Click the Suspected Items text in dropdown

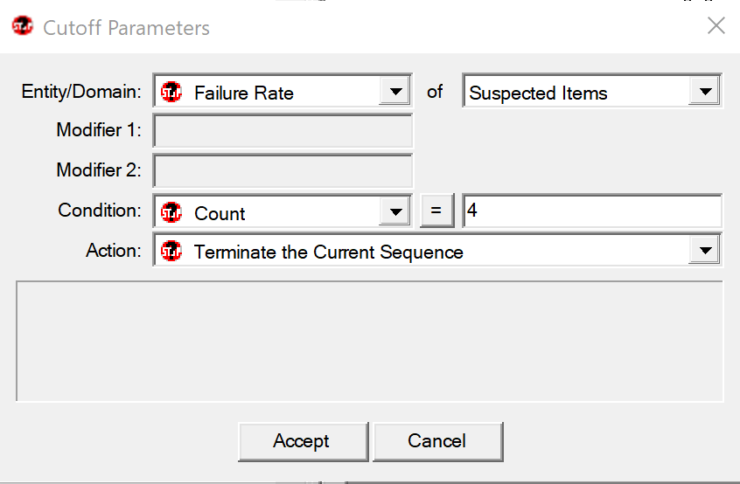click(538, 93)
